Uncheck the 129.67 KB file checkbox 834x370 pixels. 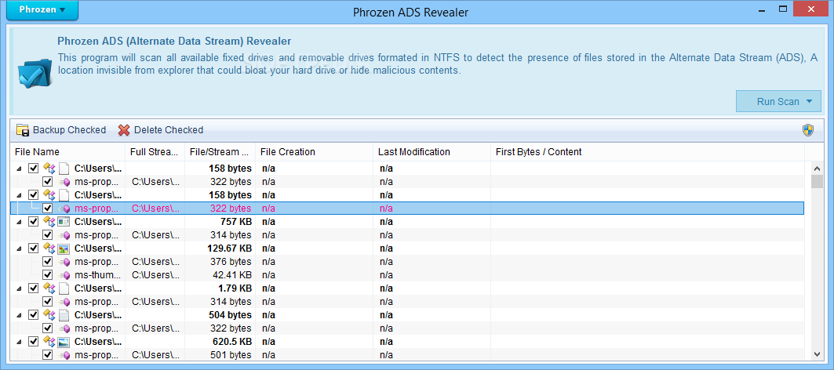pos(33,248)
